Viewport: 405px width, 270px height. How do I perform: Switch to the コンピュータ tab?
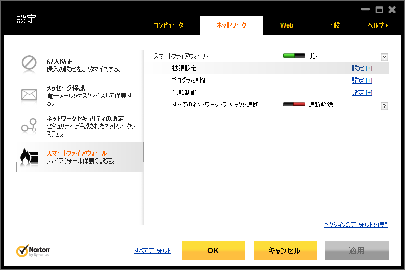[168, 25]
